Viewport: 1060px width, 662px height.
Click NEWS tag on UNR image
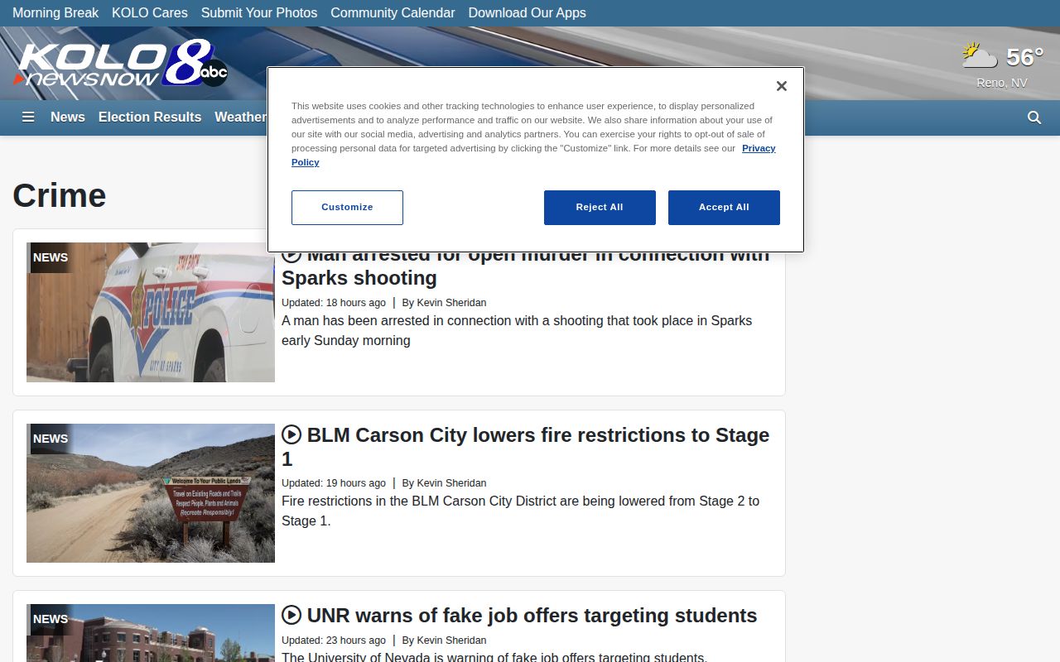point(51,619)
